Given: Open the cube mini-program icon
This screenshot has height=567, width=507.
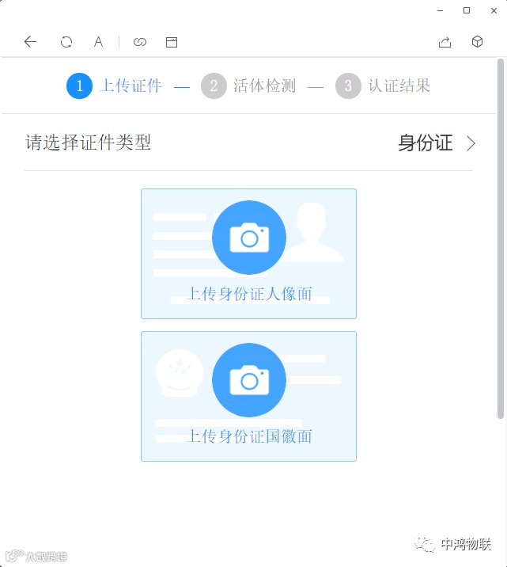Looking at the screenshot, I should 478,42.
